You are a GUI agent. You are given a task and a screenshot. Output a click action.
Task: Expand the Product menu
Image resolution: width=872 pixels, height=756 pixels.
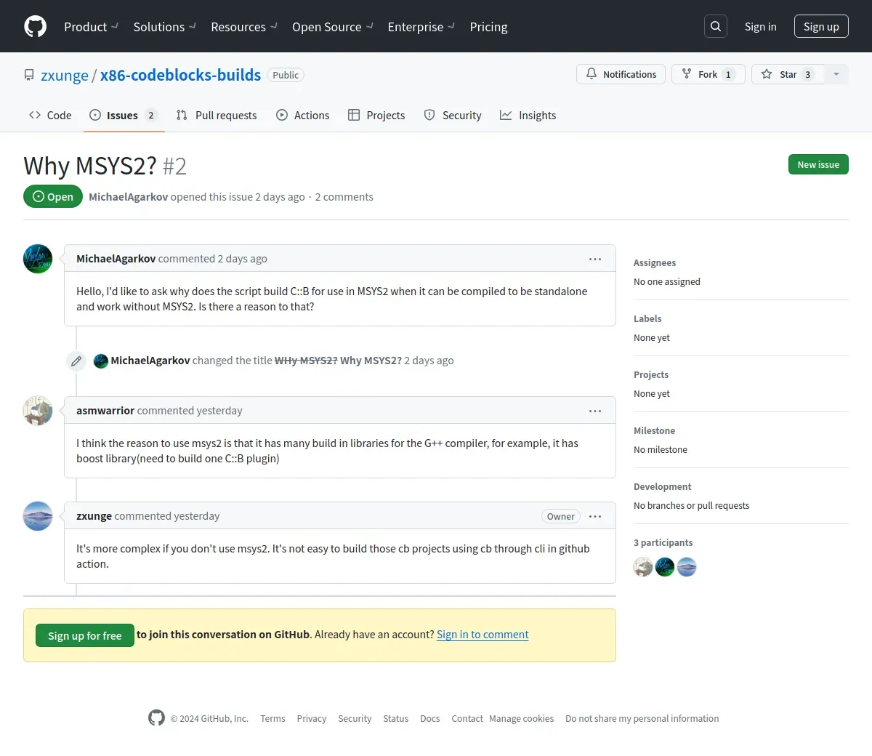coord(91,27)
